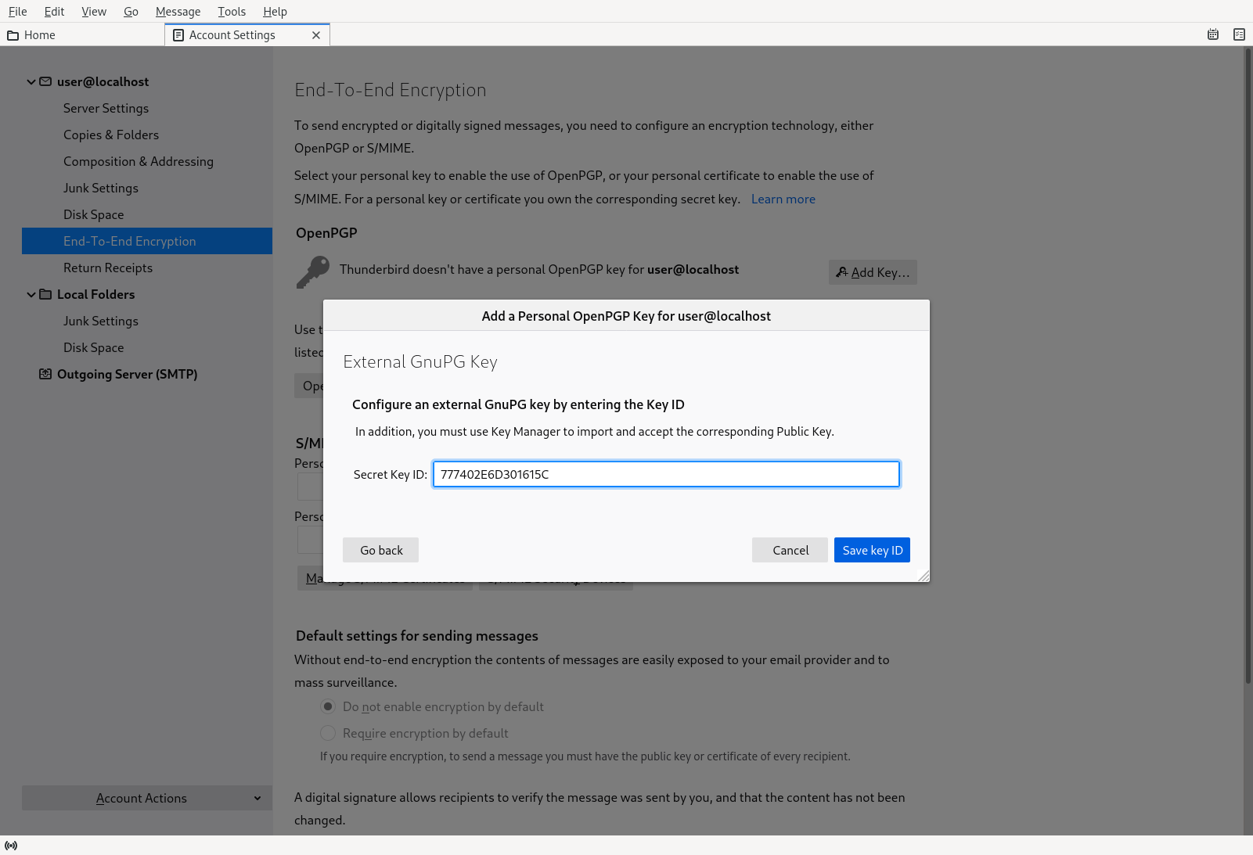Select Require encryption by default

click(x=328, y=733)
